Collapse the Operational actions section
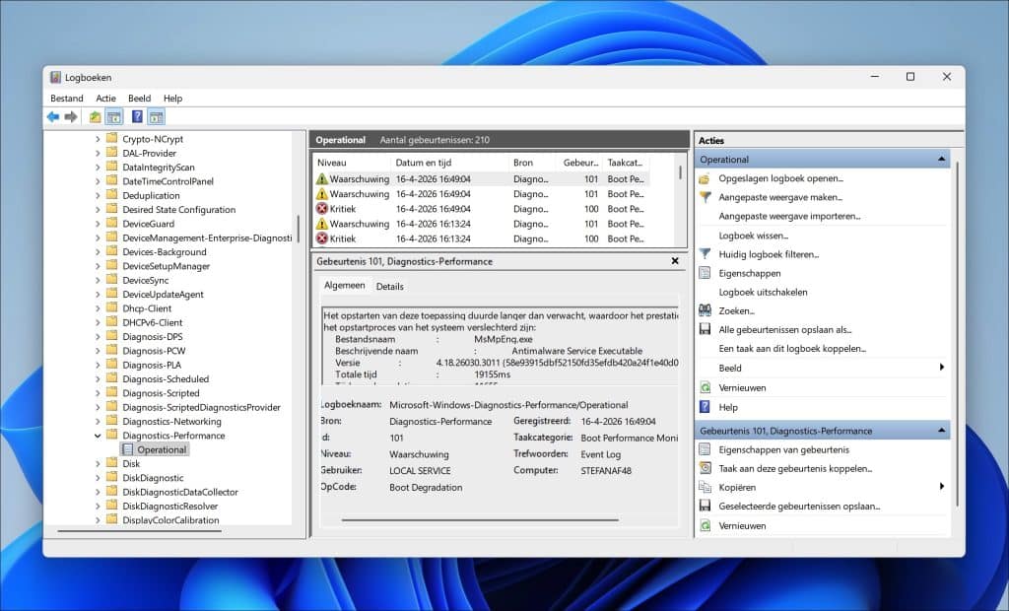Viewport: 1009px width, 611px height. tap(942, 158)
